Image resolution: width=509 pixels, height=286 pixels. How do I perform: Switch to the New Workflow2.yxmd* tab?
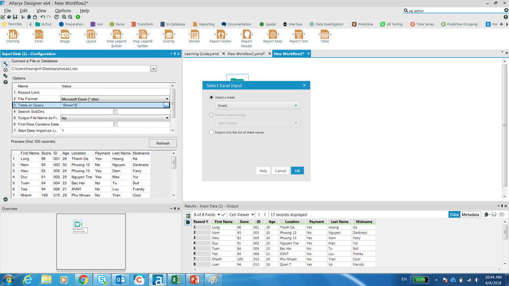click(x=246, y=54)
